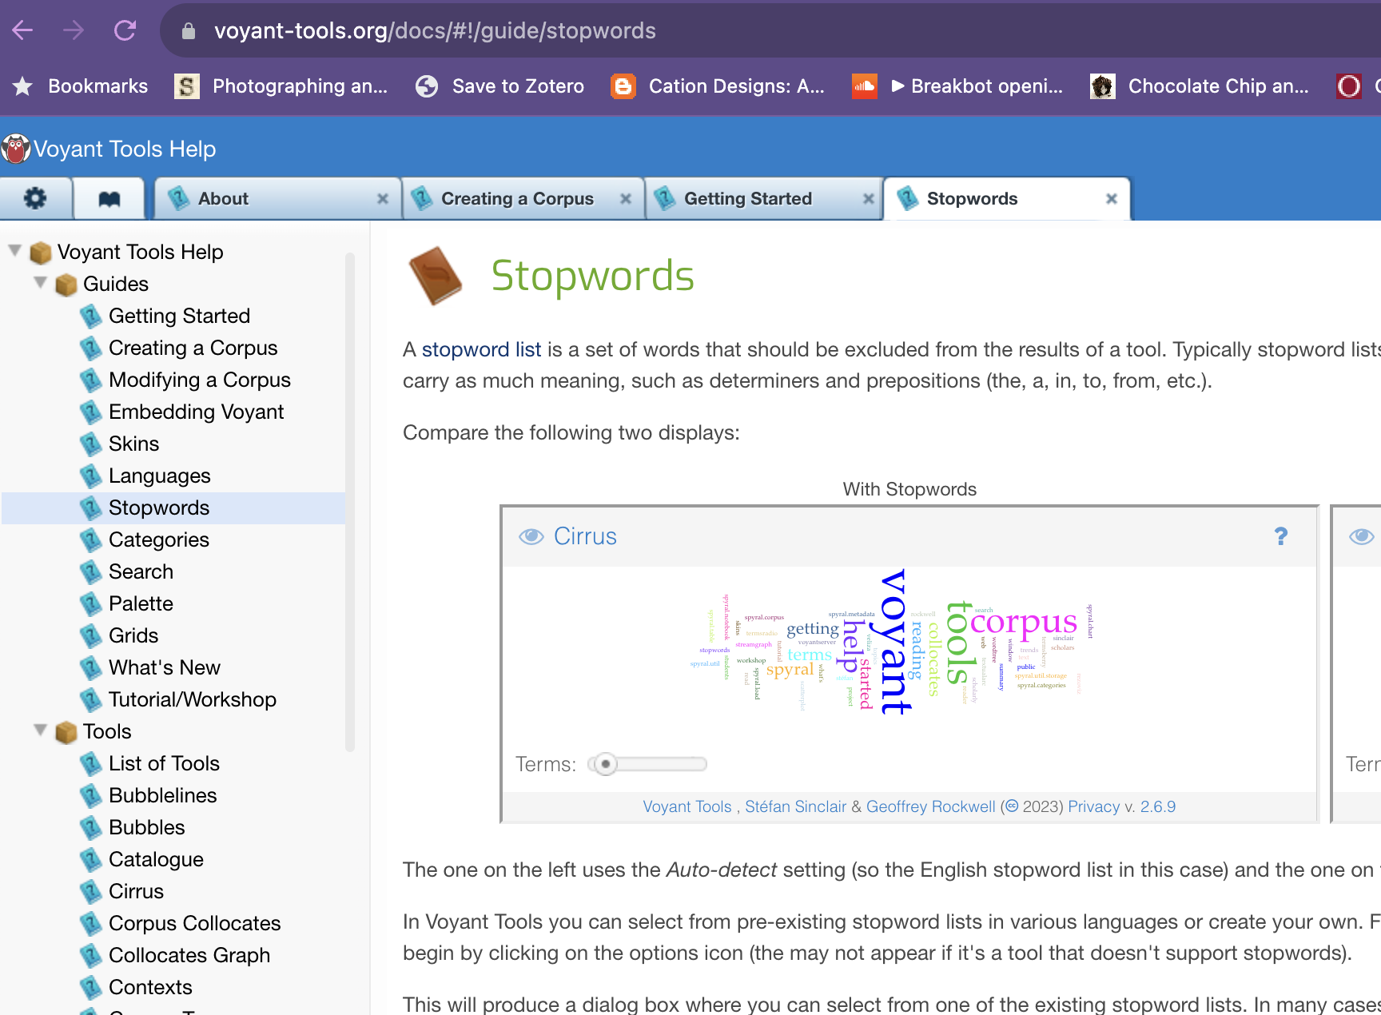Viewport: 1381px width, 1015px height.
Task: Open the gear settings tab
Action: [x=35, y=198]
